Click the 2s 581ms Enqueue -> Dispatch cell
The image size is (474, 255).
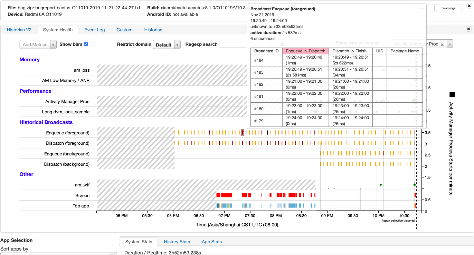click(305, 72)
